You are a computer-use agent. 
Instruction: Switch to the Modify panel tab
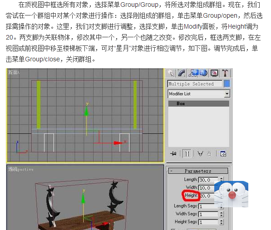coord(182,73)
